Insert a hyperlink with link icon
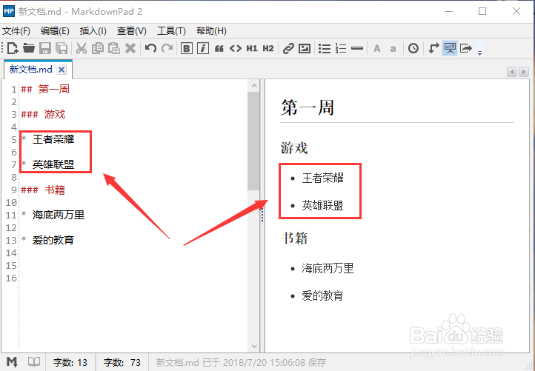Viewport: 535px width, 371px height. pos(288,48)
